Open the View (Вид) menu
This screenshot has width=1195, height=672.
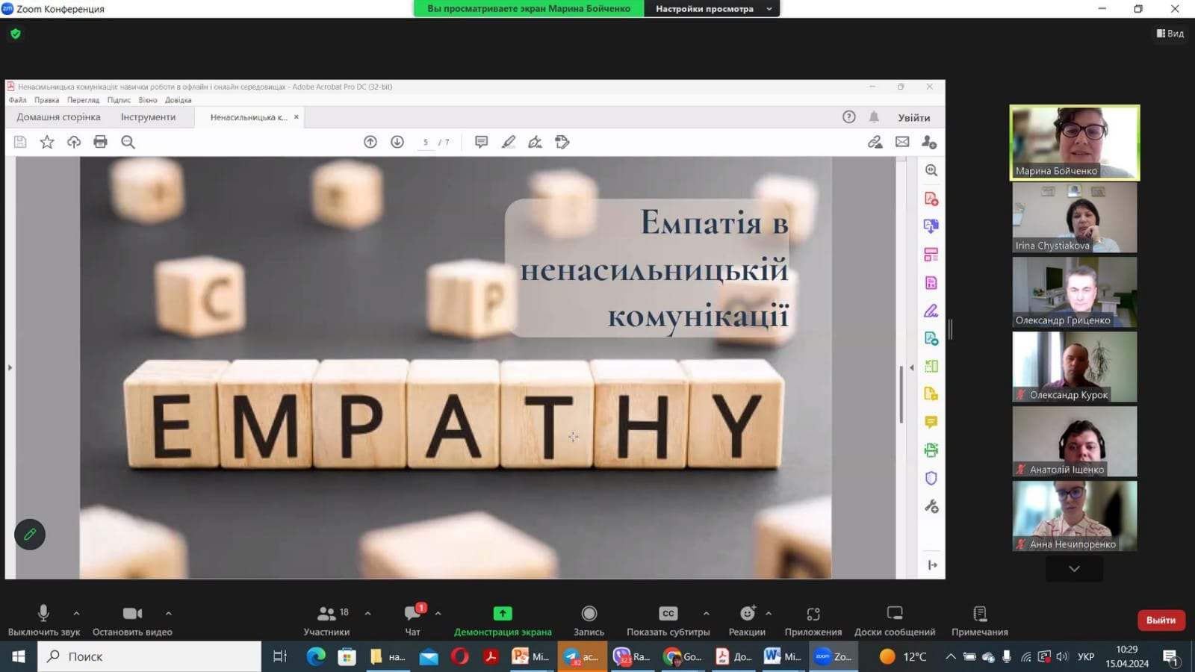1170,34
